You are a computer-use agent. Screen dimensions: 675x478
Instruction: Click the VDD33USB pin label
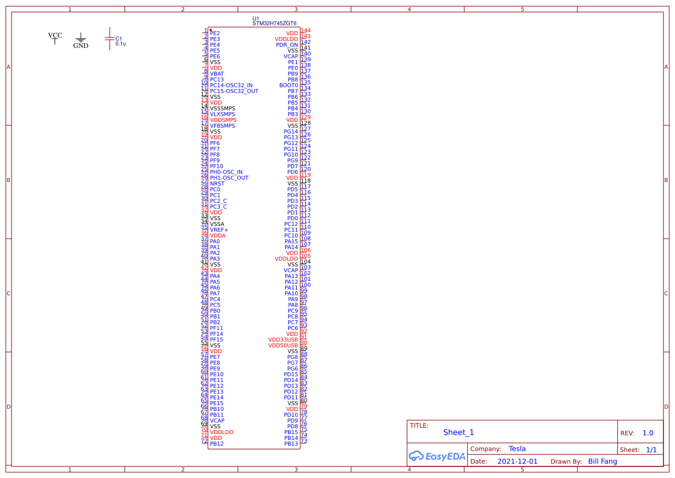(x=283, y=340)
